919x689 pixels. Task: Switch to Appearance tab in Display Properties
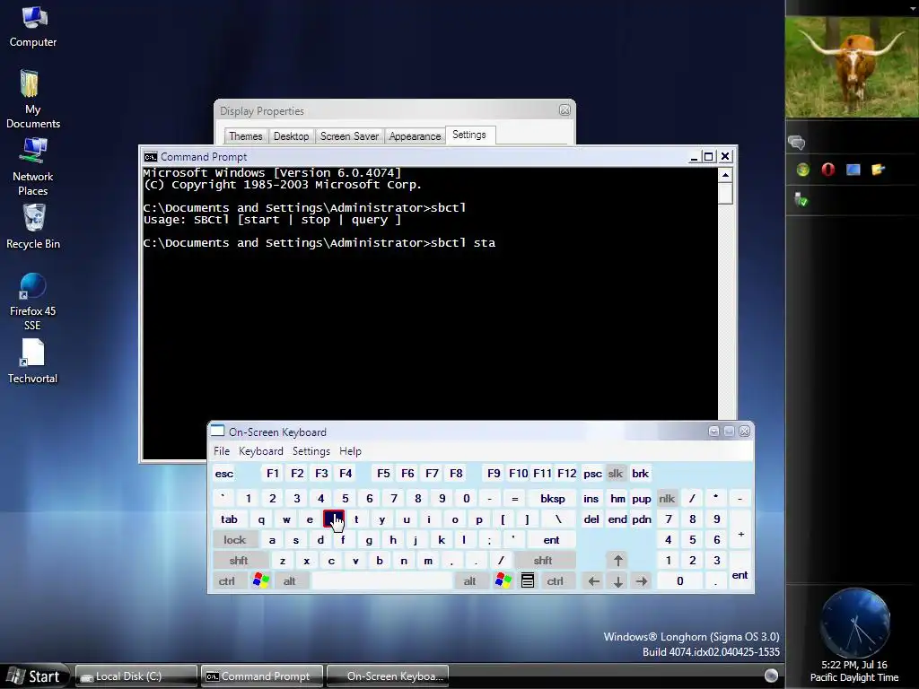[x=415, y=136]
